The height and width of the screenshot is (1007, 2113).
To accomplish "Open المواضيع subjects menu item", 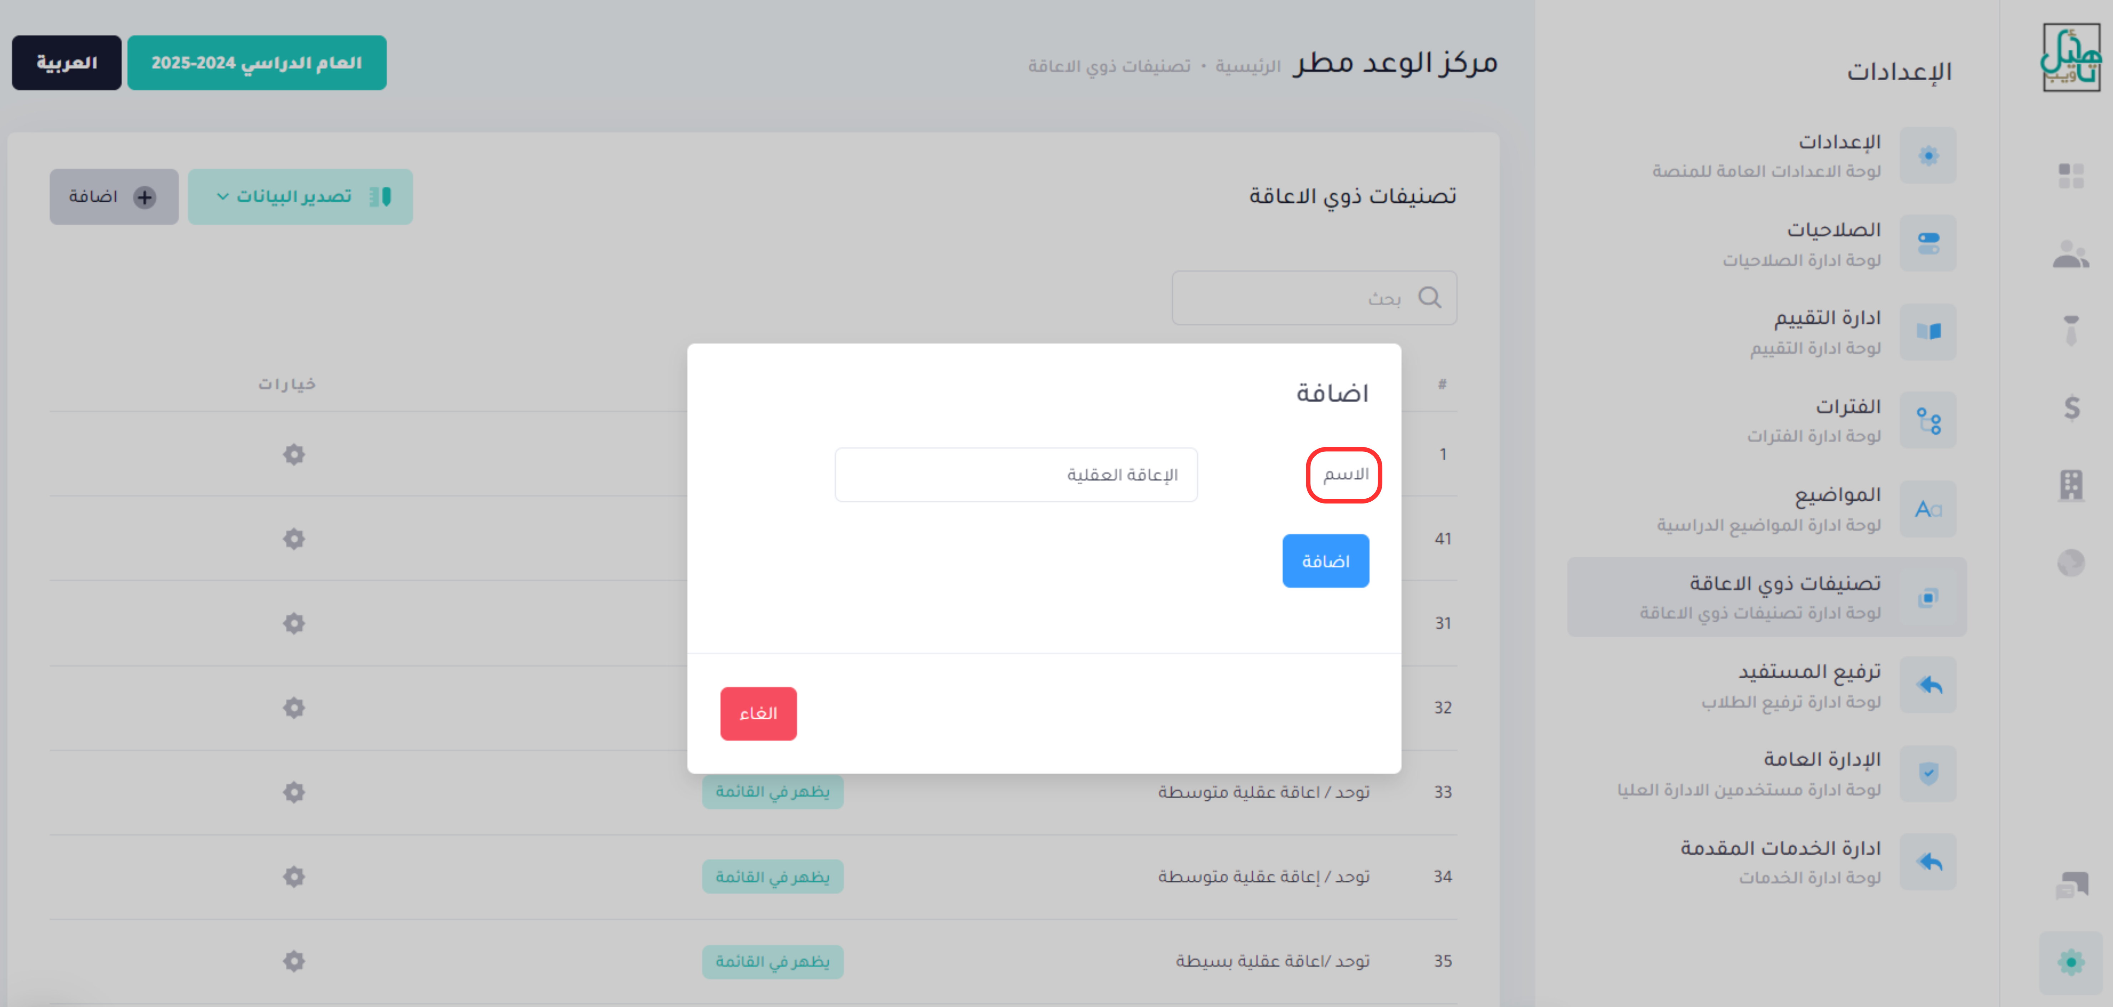I will 1767,509.
